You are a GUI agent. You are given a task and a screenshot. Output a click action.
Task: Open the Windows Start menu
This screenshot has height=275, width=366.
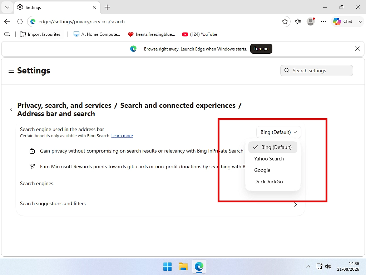167,266
